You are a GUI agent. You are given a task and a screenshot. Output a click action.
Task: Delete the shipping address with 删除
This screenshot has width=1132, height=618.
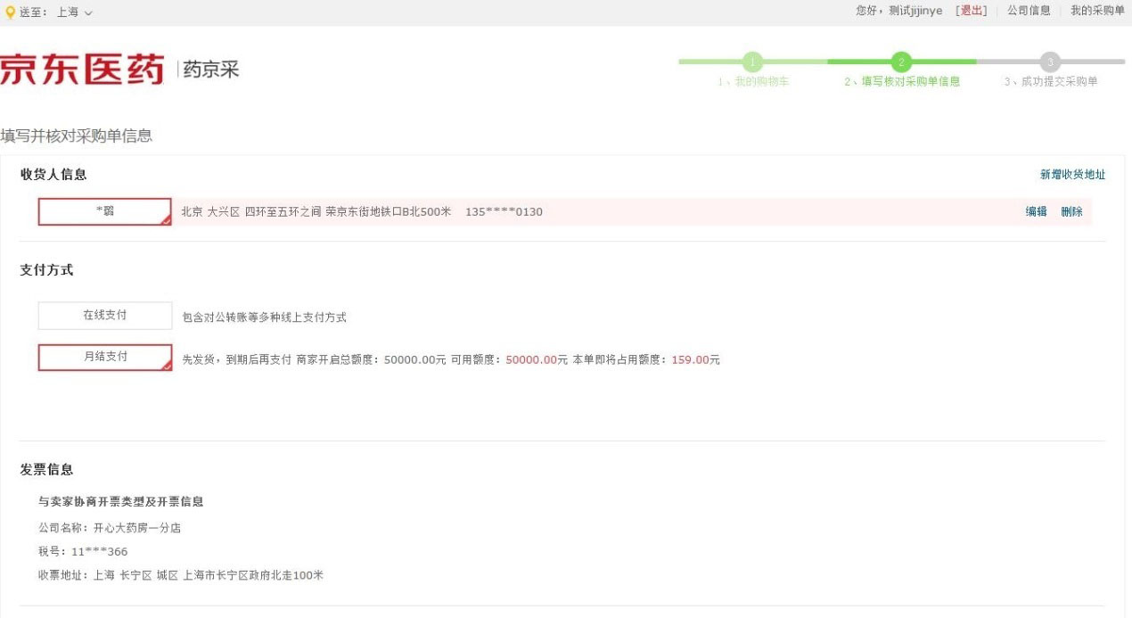coord(1071,211)
